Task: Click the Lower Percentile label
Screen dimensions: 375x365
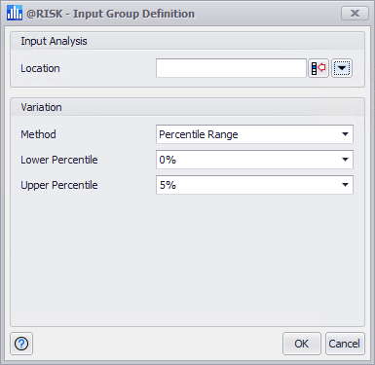Action: tap(59, 160)
